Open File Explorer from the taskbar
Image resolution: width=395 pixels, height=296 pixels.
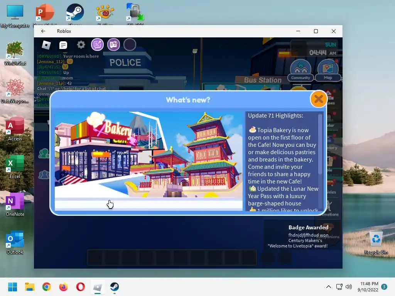29,287
